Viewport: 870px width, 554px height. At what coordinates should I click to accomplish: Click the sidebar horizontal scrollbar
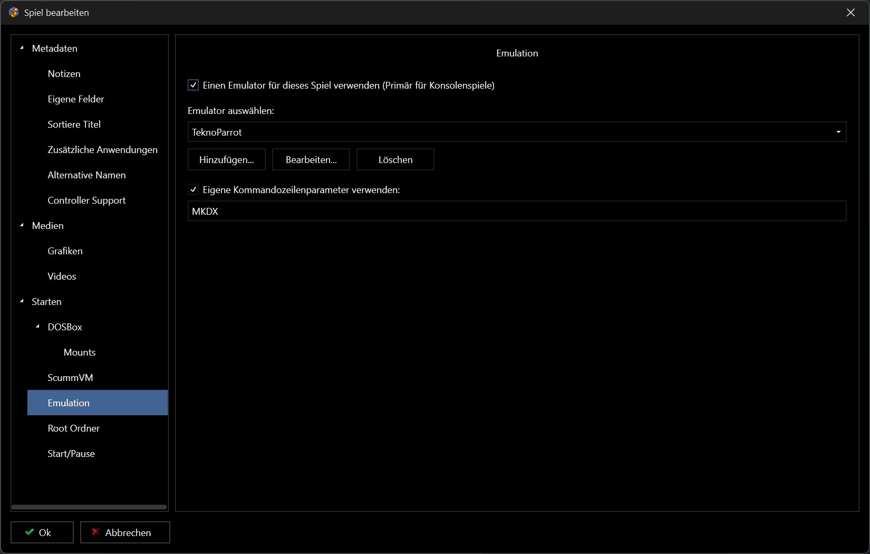[x=89, y=507]
